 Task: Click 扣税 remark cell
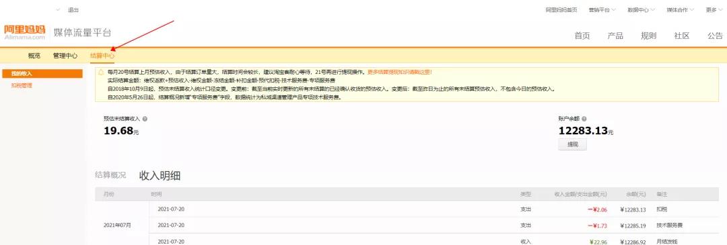(x=662, y=209)
